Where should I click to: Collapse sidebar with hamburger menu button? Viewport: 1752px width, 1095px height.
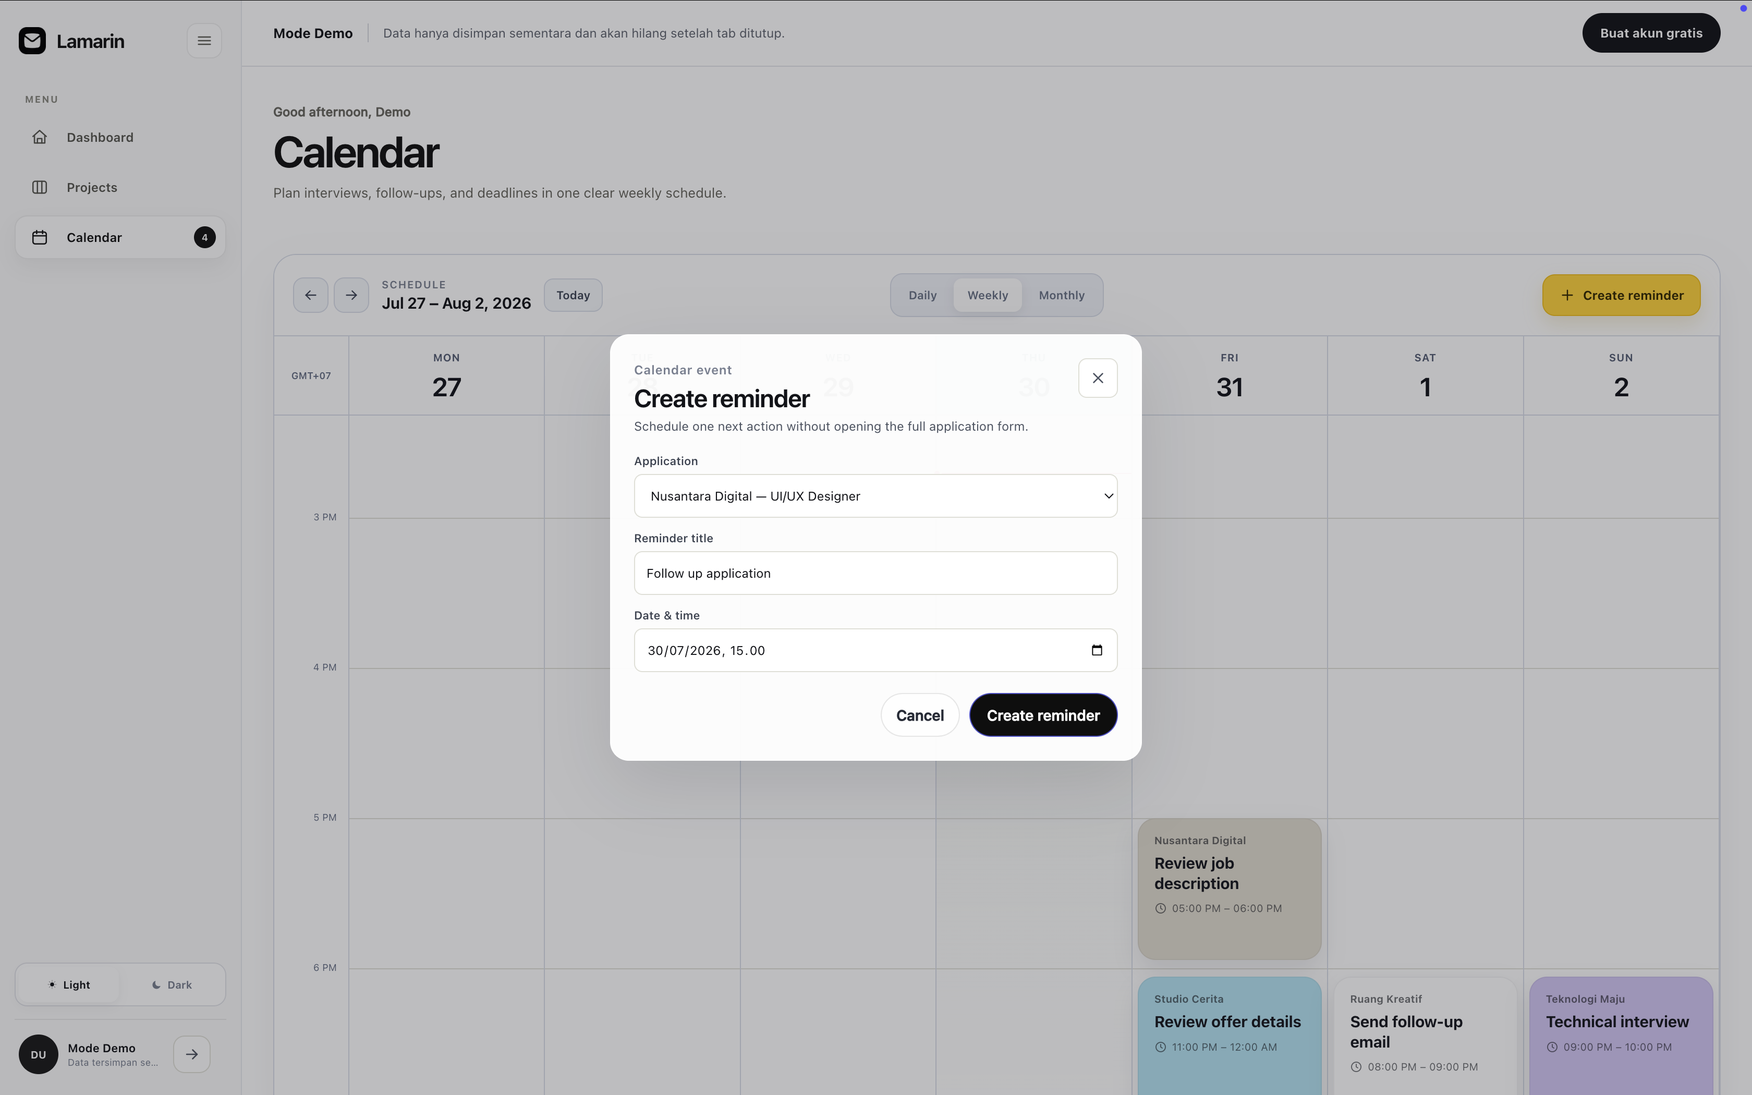click(x=204, y=41)
